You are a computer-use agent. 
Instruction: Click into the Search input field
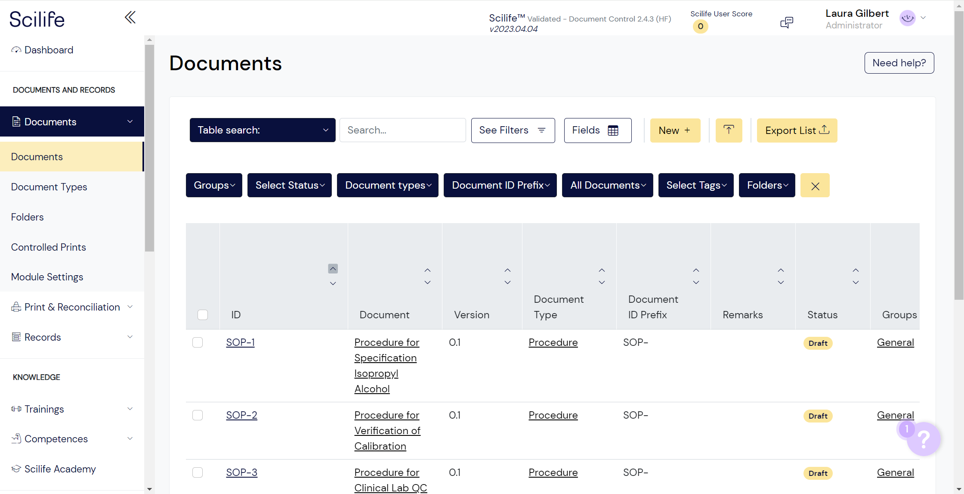[402, 130]
